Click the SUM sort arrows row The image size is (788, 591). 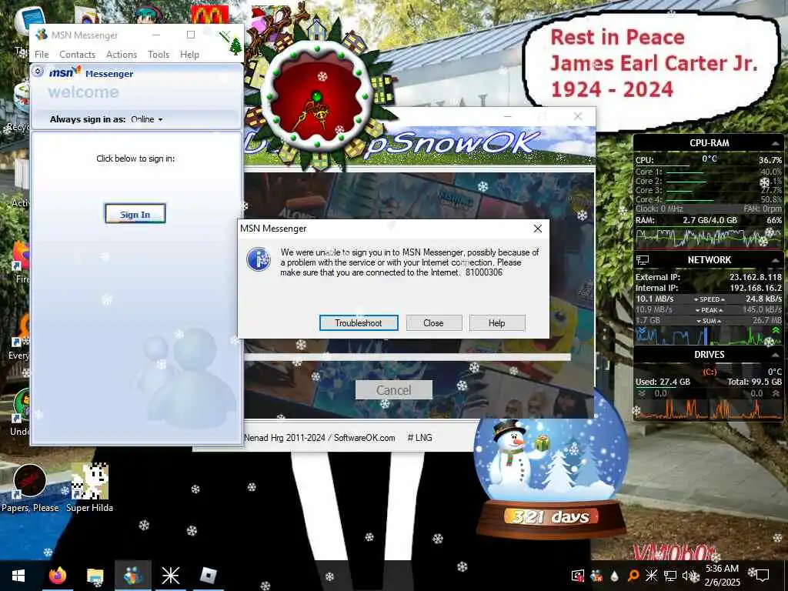(x=709, y=321)
